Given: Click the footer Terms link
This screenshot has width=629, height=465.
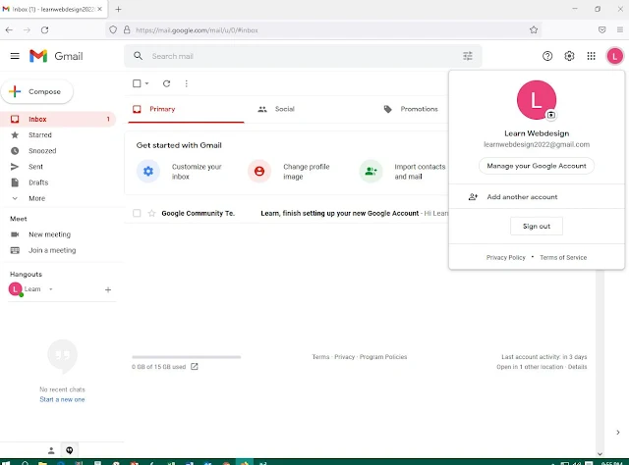Looking at the screenshot, I should click(x=320, y=357).
